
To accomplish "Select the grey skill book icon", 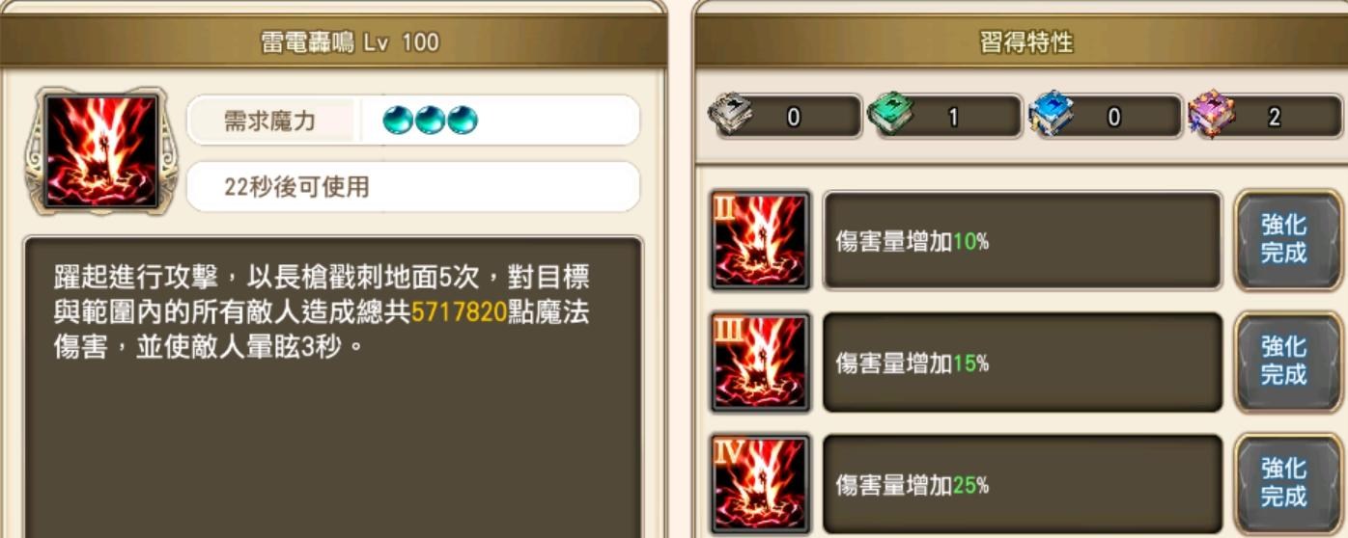I will tap(731, 117).
